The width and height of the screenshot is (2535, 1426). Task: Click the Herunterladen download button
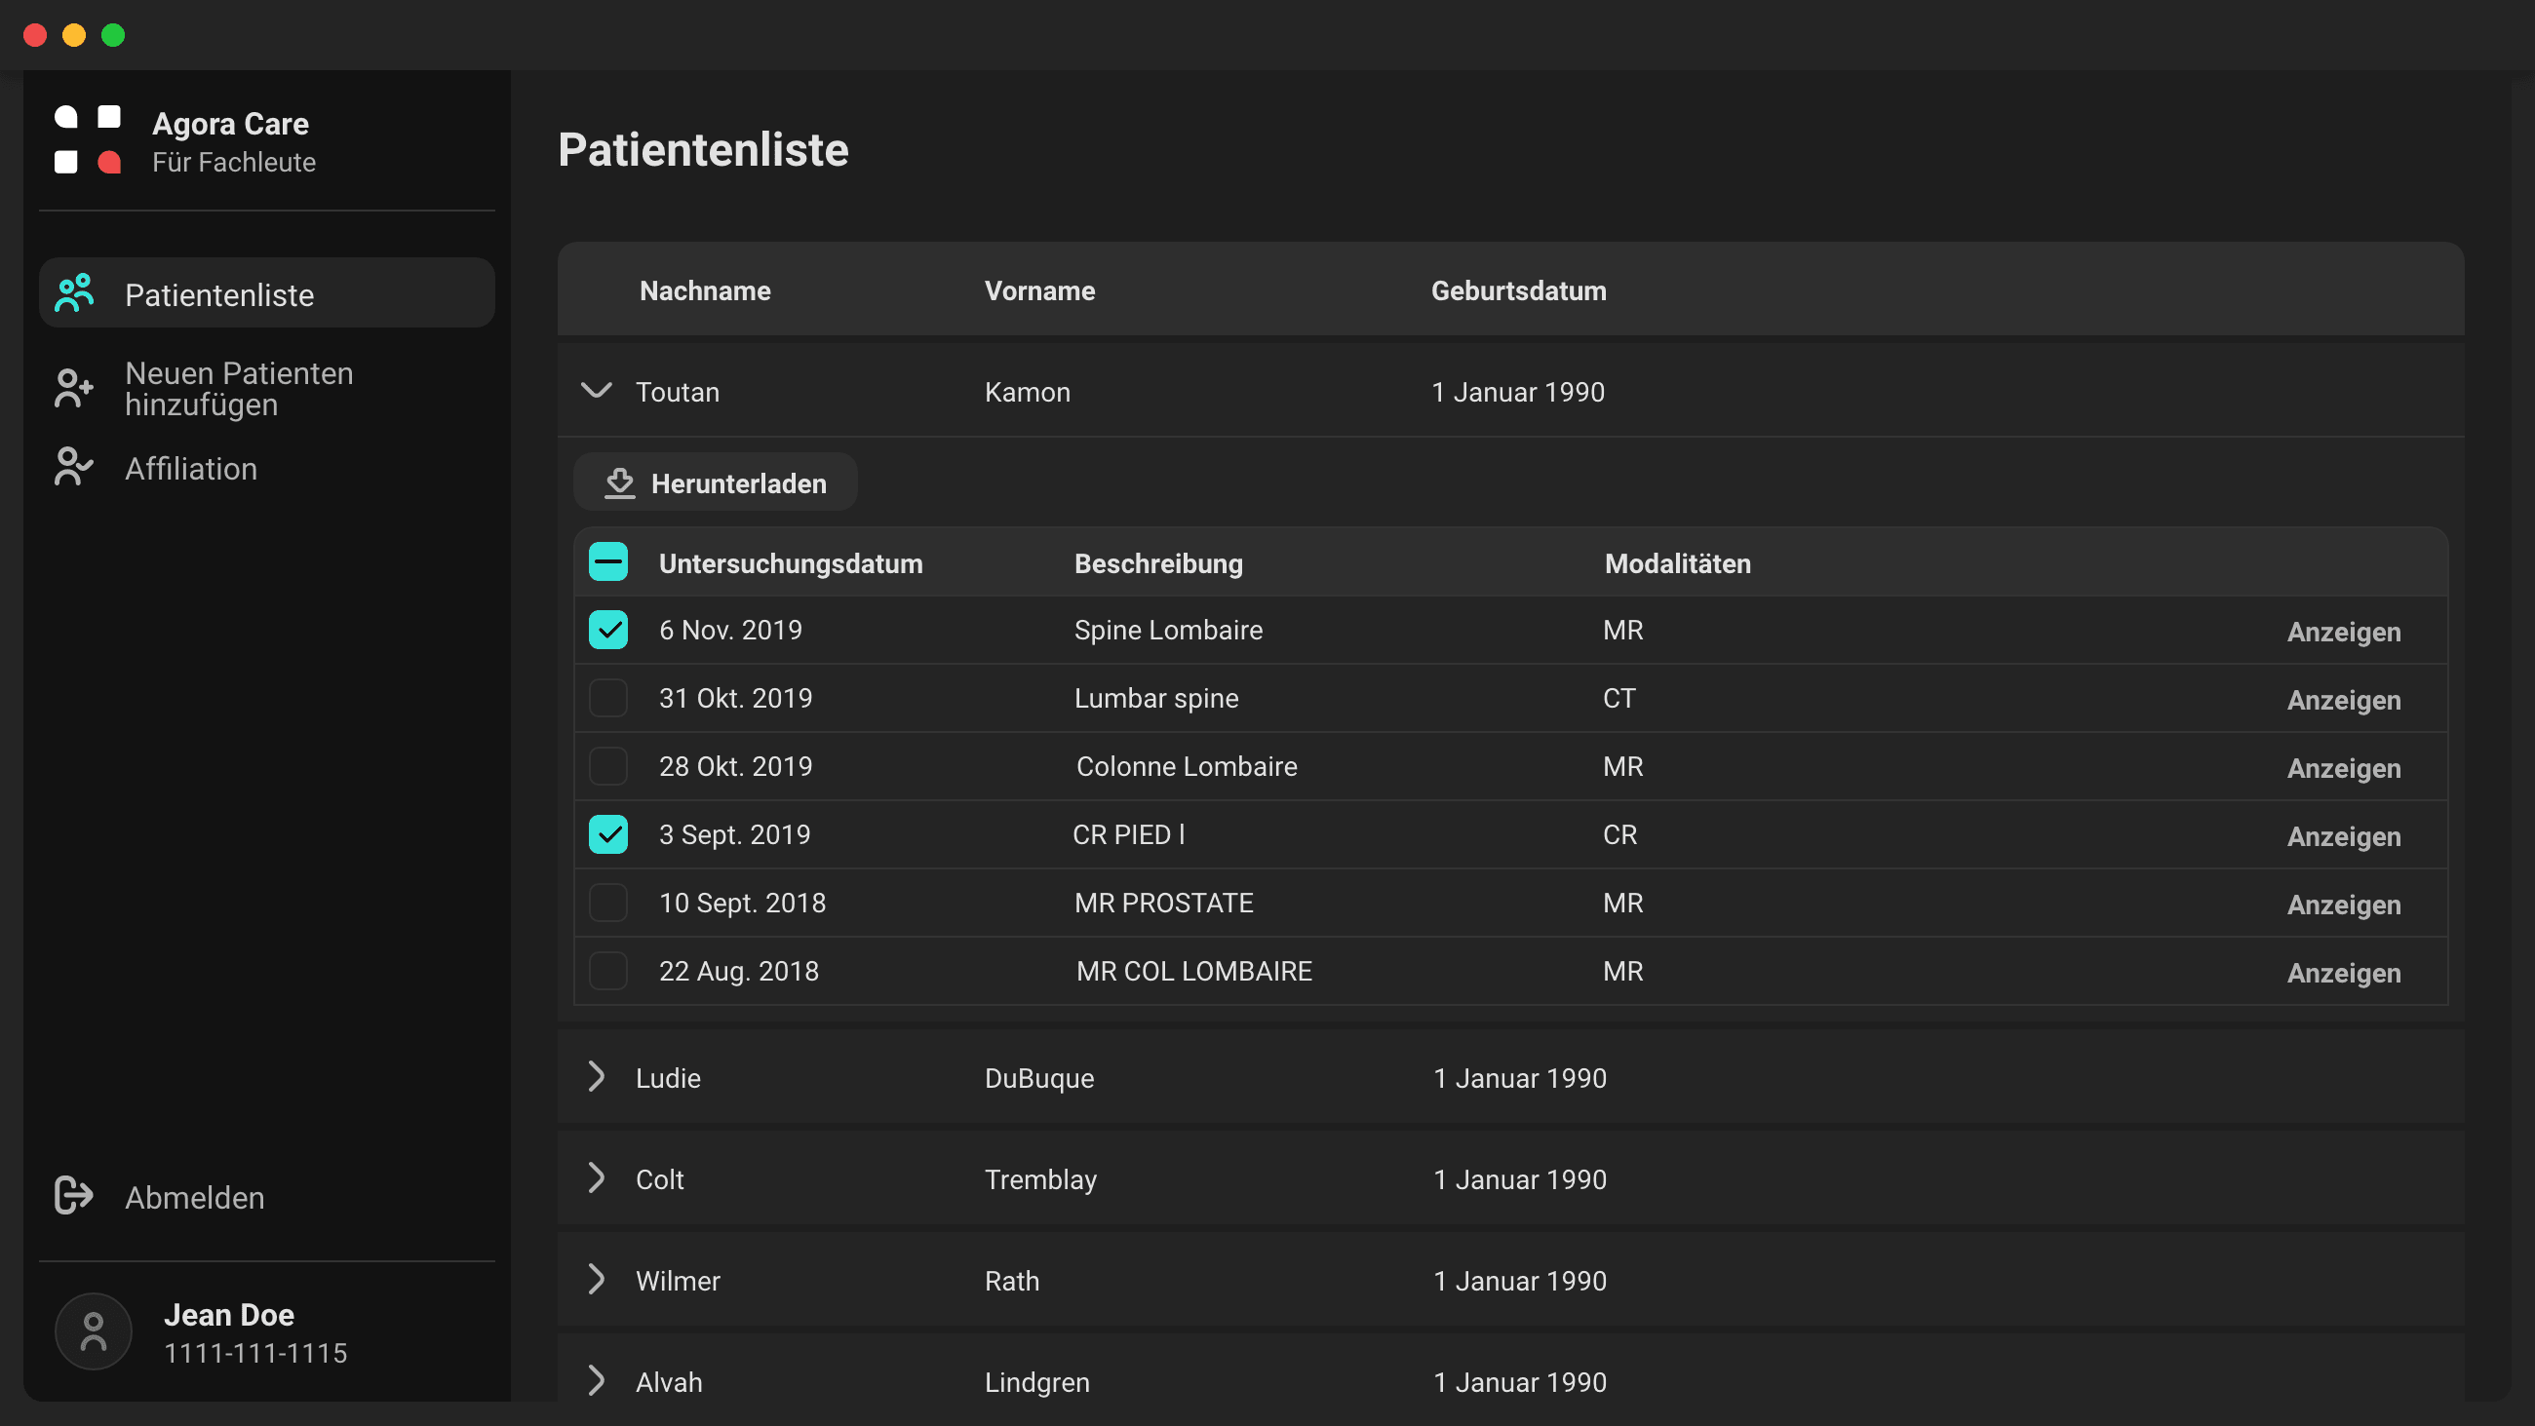(716, 482)
